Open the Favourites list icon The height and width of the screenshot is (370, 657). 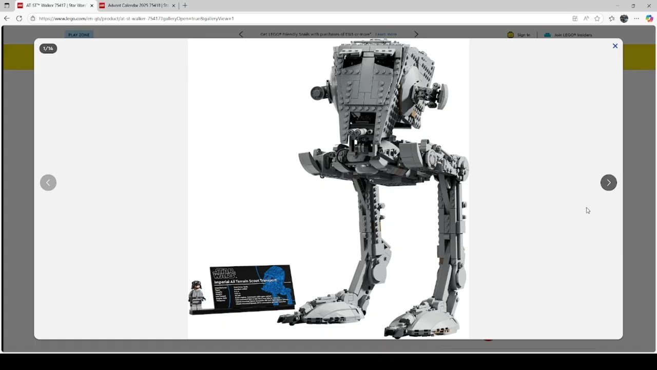point(612,18)
